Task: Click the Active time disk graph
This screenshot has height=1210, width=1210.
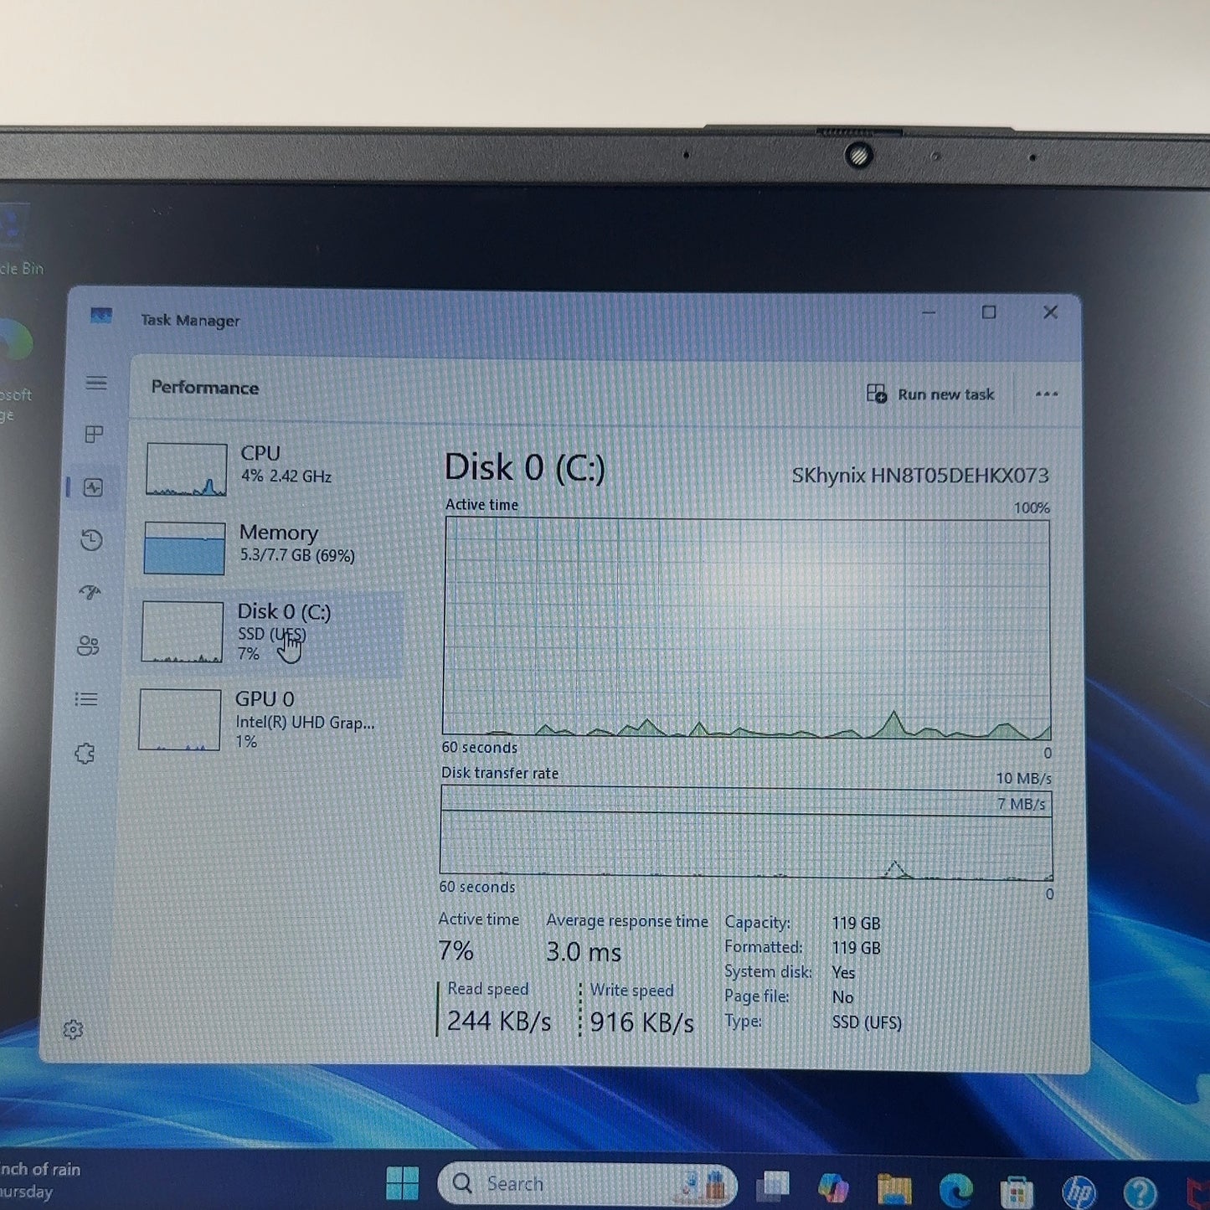Action: [746, 628]
